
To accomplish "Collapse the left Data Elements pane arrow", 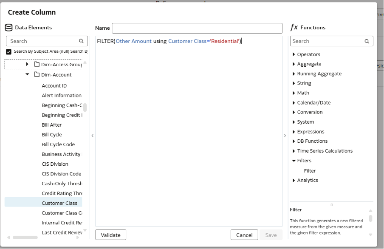I will [x=93, y=136].
